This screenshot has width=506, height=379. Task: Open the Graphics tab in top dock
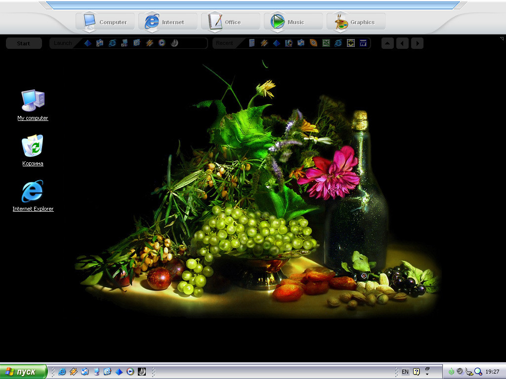click(x=356, y=22)
